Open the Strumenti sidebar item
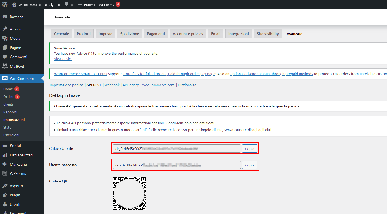This screenshot has height=214, width=387. pos(18,213)
